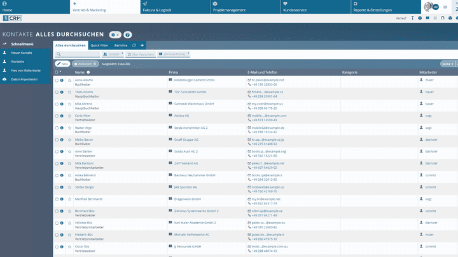Viewport: 458px width, 257px height.
Task: Open Verlauf history link
Action: (x=401, y=18)
